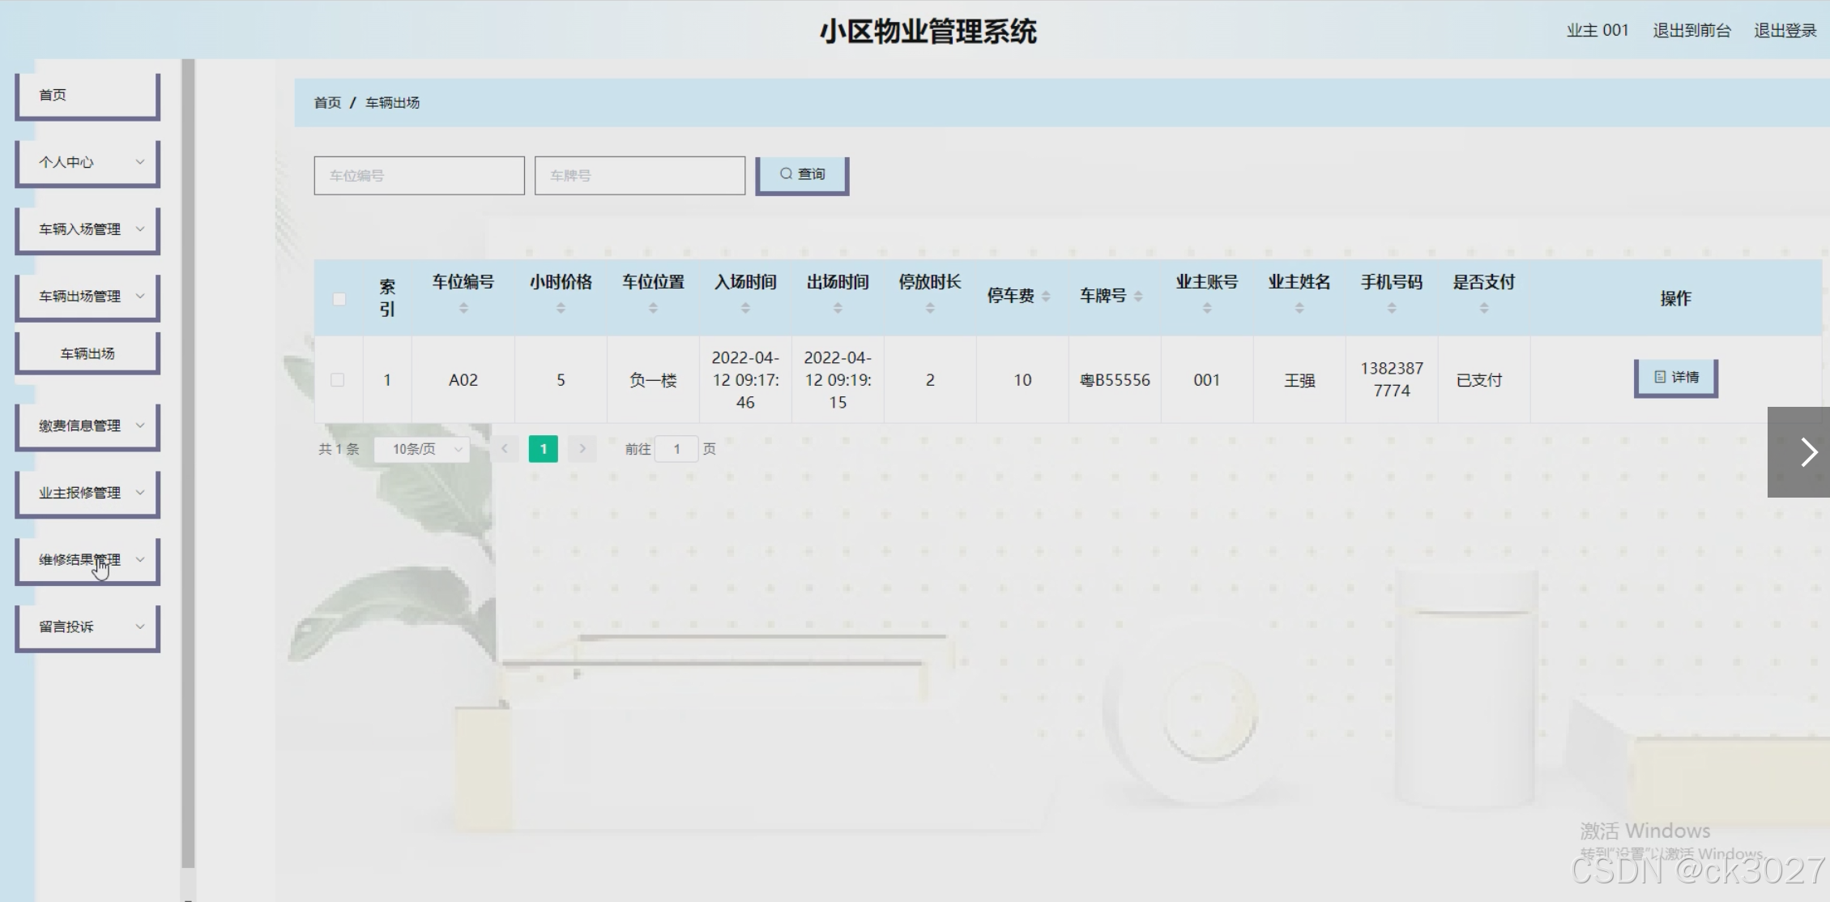Toggle select-all checkbox in table header

(339, 299)
